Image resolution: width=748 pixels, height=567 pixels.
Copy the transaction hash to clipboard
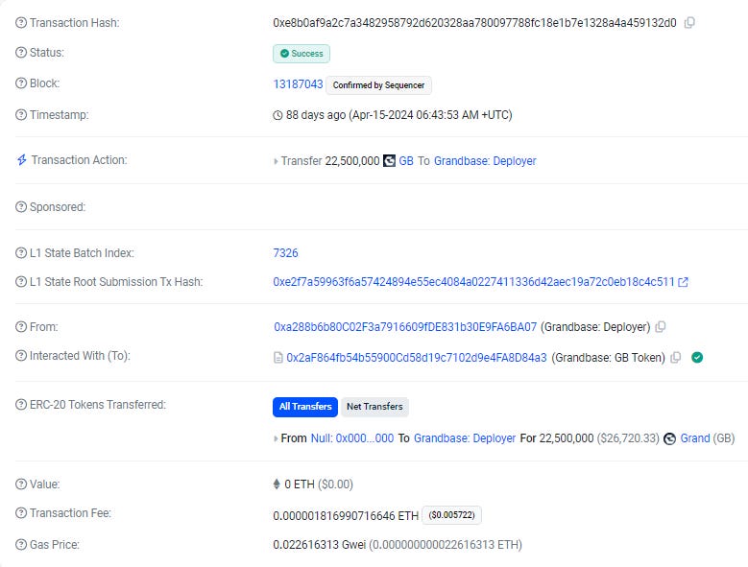click(x=689, y=23)
